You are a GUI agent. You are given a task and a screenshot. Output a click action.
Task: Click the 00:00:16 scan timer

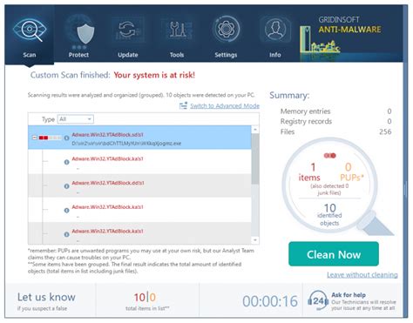pos(270,301)
